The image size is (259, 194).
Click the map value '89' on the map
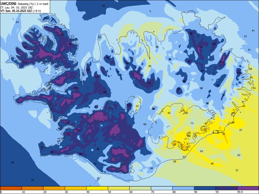[145, 124]
